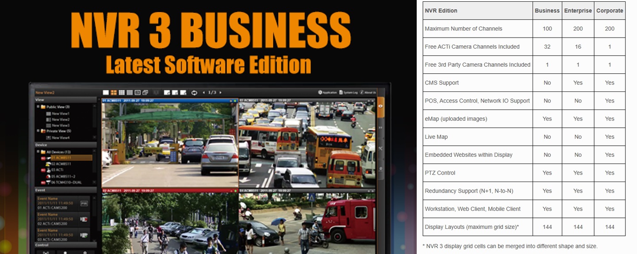Collapse the Private View folder
637x254 pixels.
38,131
